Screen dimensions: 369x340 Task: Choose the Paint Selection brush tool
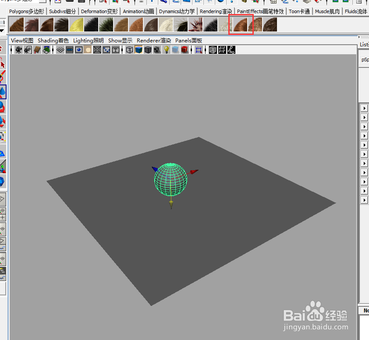[3, 77]
